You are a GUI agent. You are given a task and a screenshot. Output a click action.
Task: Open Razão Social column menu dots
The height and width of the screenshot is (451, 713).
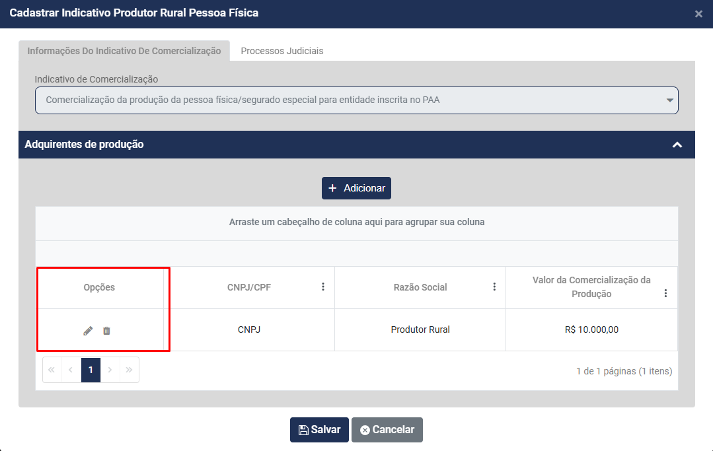point(494,287)
